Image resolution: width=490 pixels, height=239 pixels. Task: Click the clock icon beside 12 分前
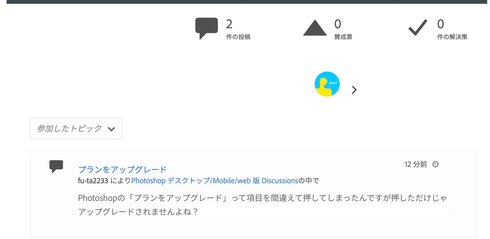[x=436, y=164]
